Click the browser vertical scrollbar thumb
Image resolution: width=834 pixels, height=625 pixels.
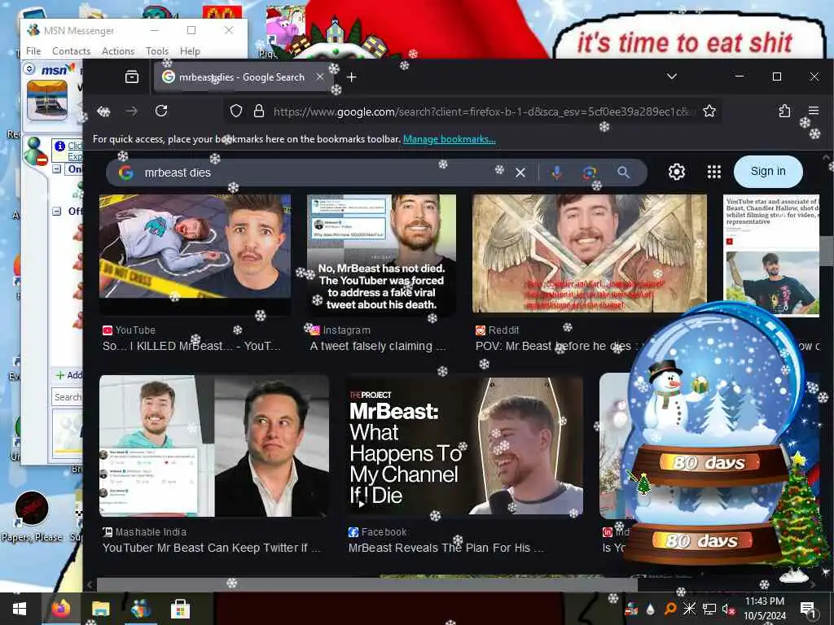click(x=826, y=251)
